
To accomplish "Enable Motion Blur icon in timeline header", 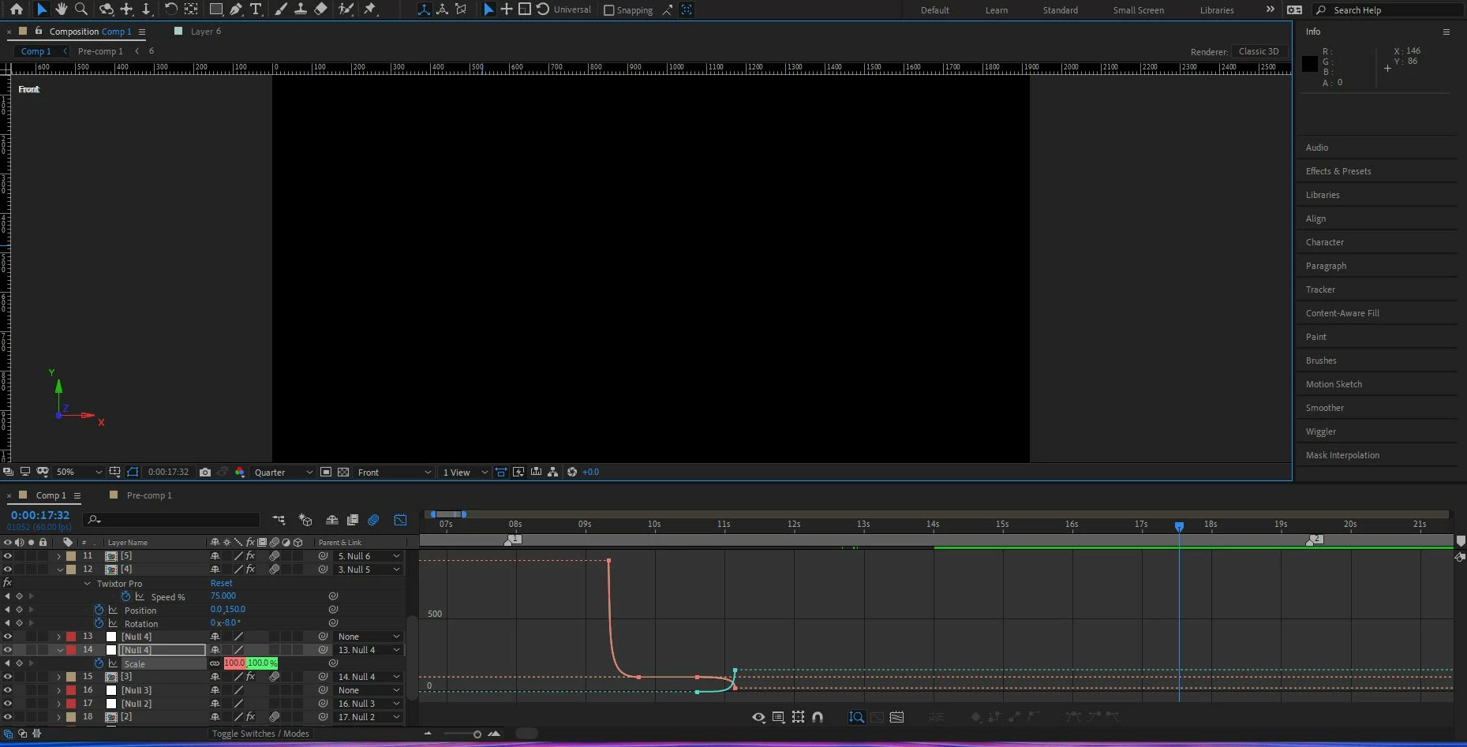I will tap(374, 520).
